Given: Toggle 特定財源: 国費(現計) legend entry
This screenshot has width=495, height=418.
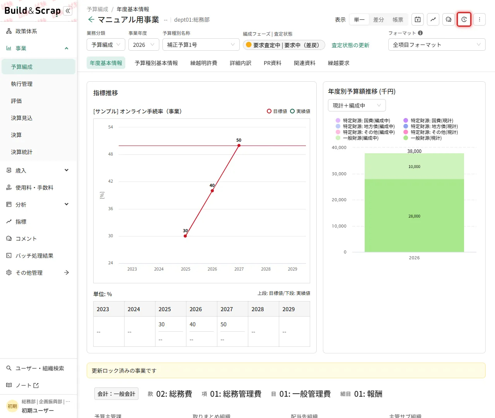Looking at the screenshot, I should tap(428, 120).
